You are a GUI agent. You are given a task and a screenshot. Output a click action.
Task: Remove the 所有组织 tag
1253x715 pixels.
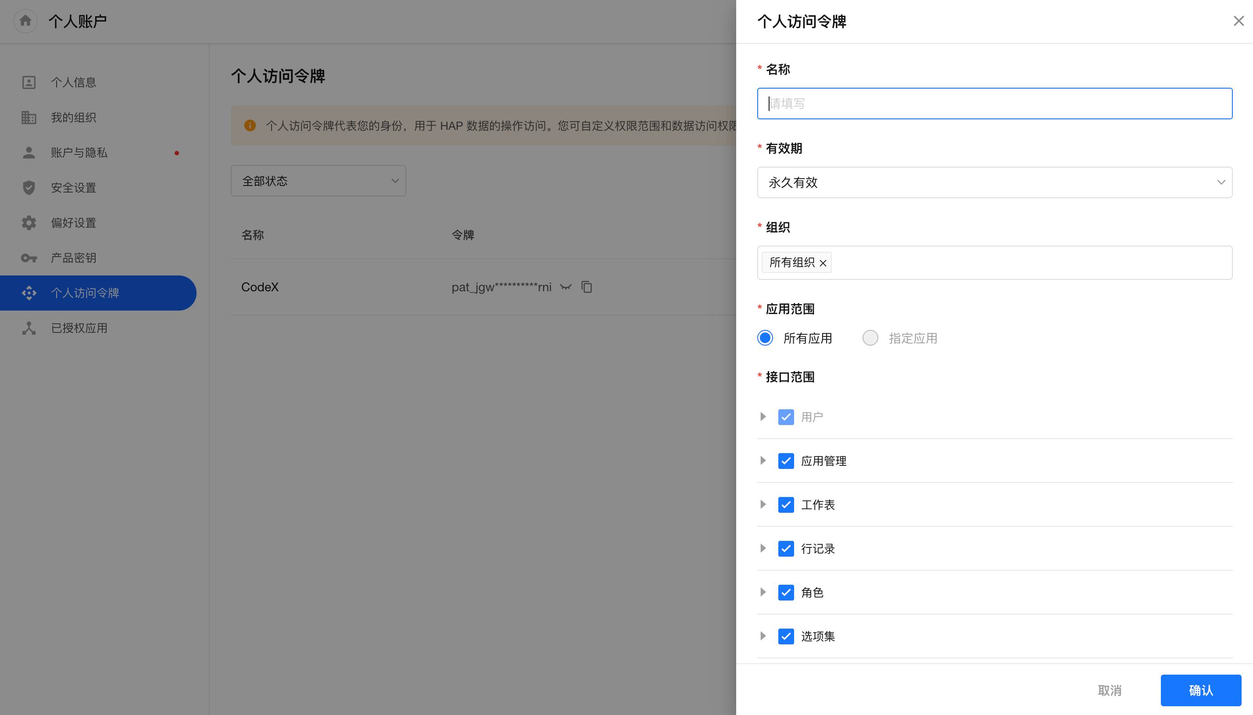tap(823, 263)
